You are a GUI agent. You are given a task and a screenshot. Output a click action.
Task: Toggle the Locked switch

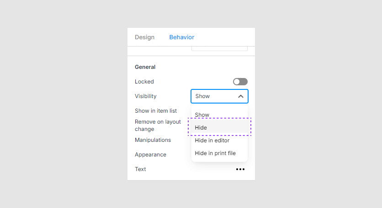point(240,82)
